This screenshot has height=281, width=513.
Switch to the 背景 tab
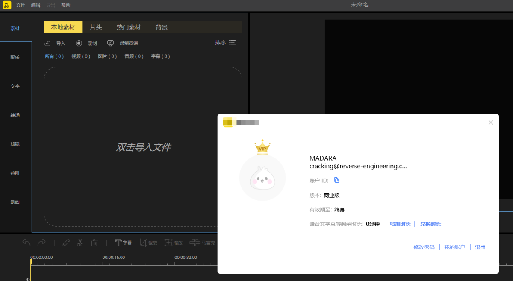(x=162, y=27)
